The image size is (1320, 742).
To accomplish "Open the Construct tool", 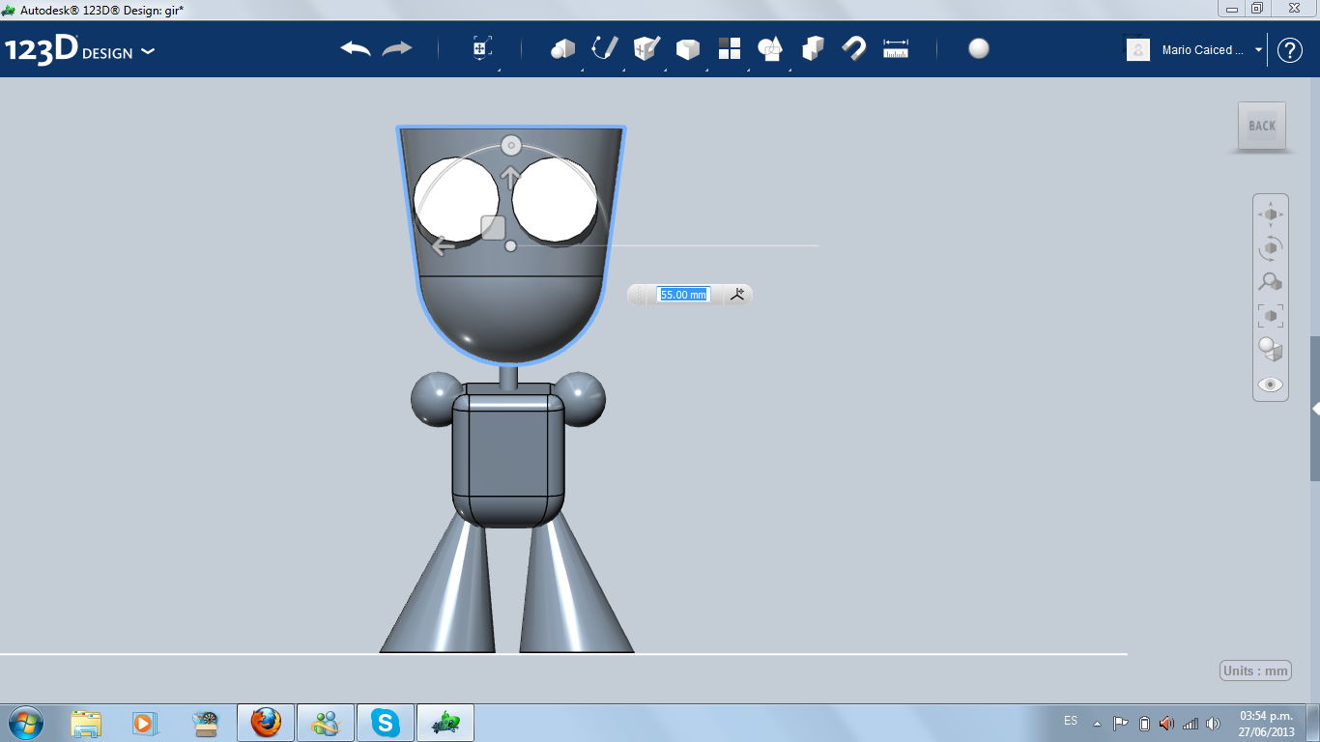I will point(646,48).
